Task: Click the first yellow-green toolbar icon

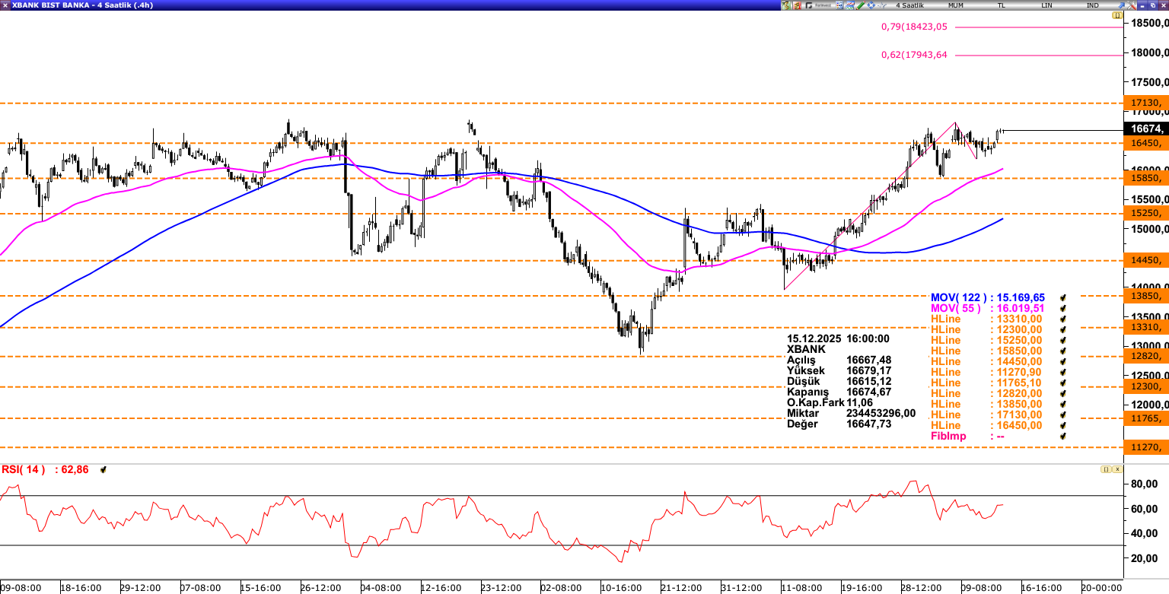Action: [786, 5]
